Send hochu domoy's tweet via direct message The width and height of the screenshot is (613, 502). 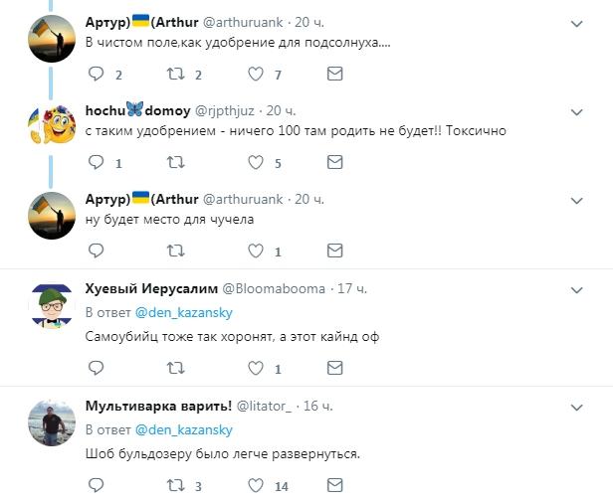point(335,163)
